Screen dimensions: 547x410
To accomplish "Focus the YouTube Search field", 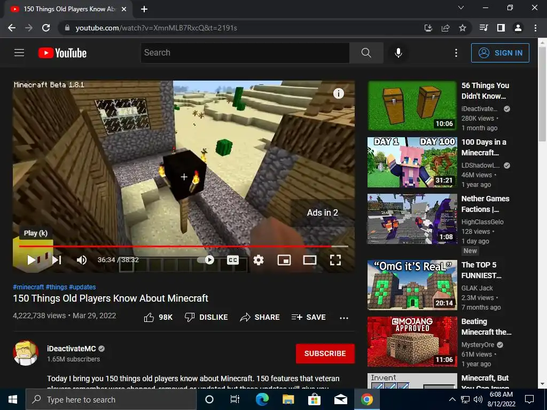I will (x=245, y=53).
